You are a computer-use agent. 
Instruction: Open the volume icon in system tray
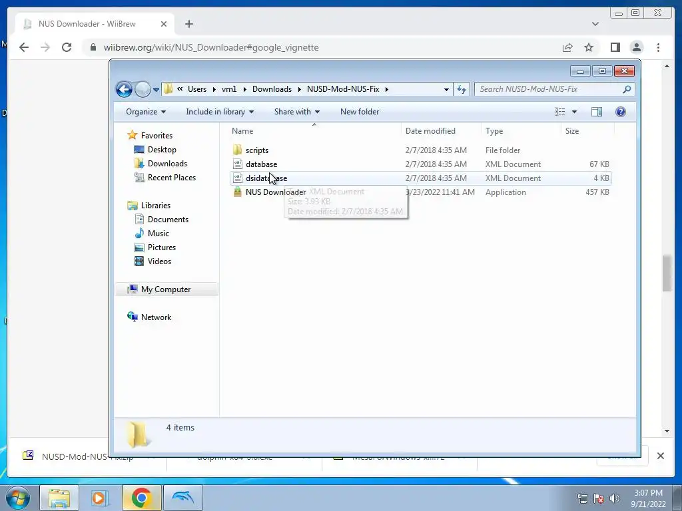(615, 498)
